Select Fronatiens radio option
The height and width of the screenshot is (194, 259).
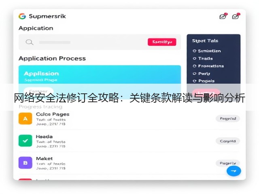point(194,66)
